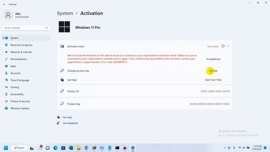Open Gaming settings
The height and width of the screenshot is (152, 270).
[x=26, y=87]
